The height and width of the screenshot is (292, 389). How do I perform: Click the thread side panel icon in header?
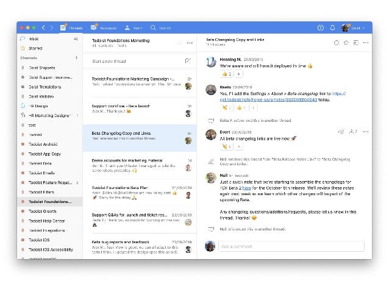click(x=355, y=43)
